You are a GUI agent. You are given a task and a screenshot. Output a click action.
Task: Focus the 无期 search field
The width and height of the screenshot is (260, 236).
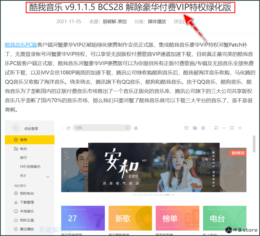coord(102,128)
